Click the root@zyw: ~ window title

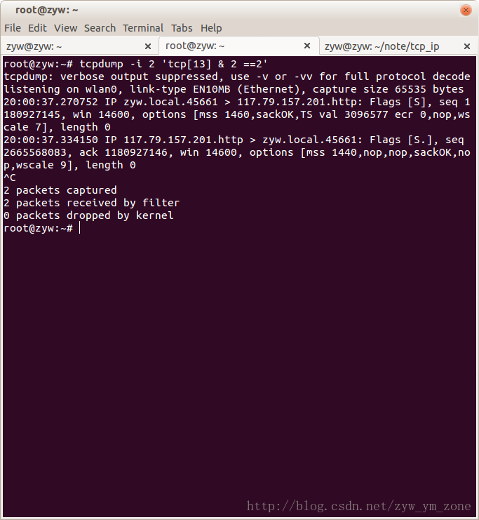[x=47, y=10]
